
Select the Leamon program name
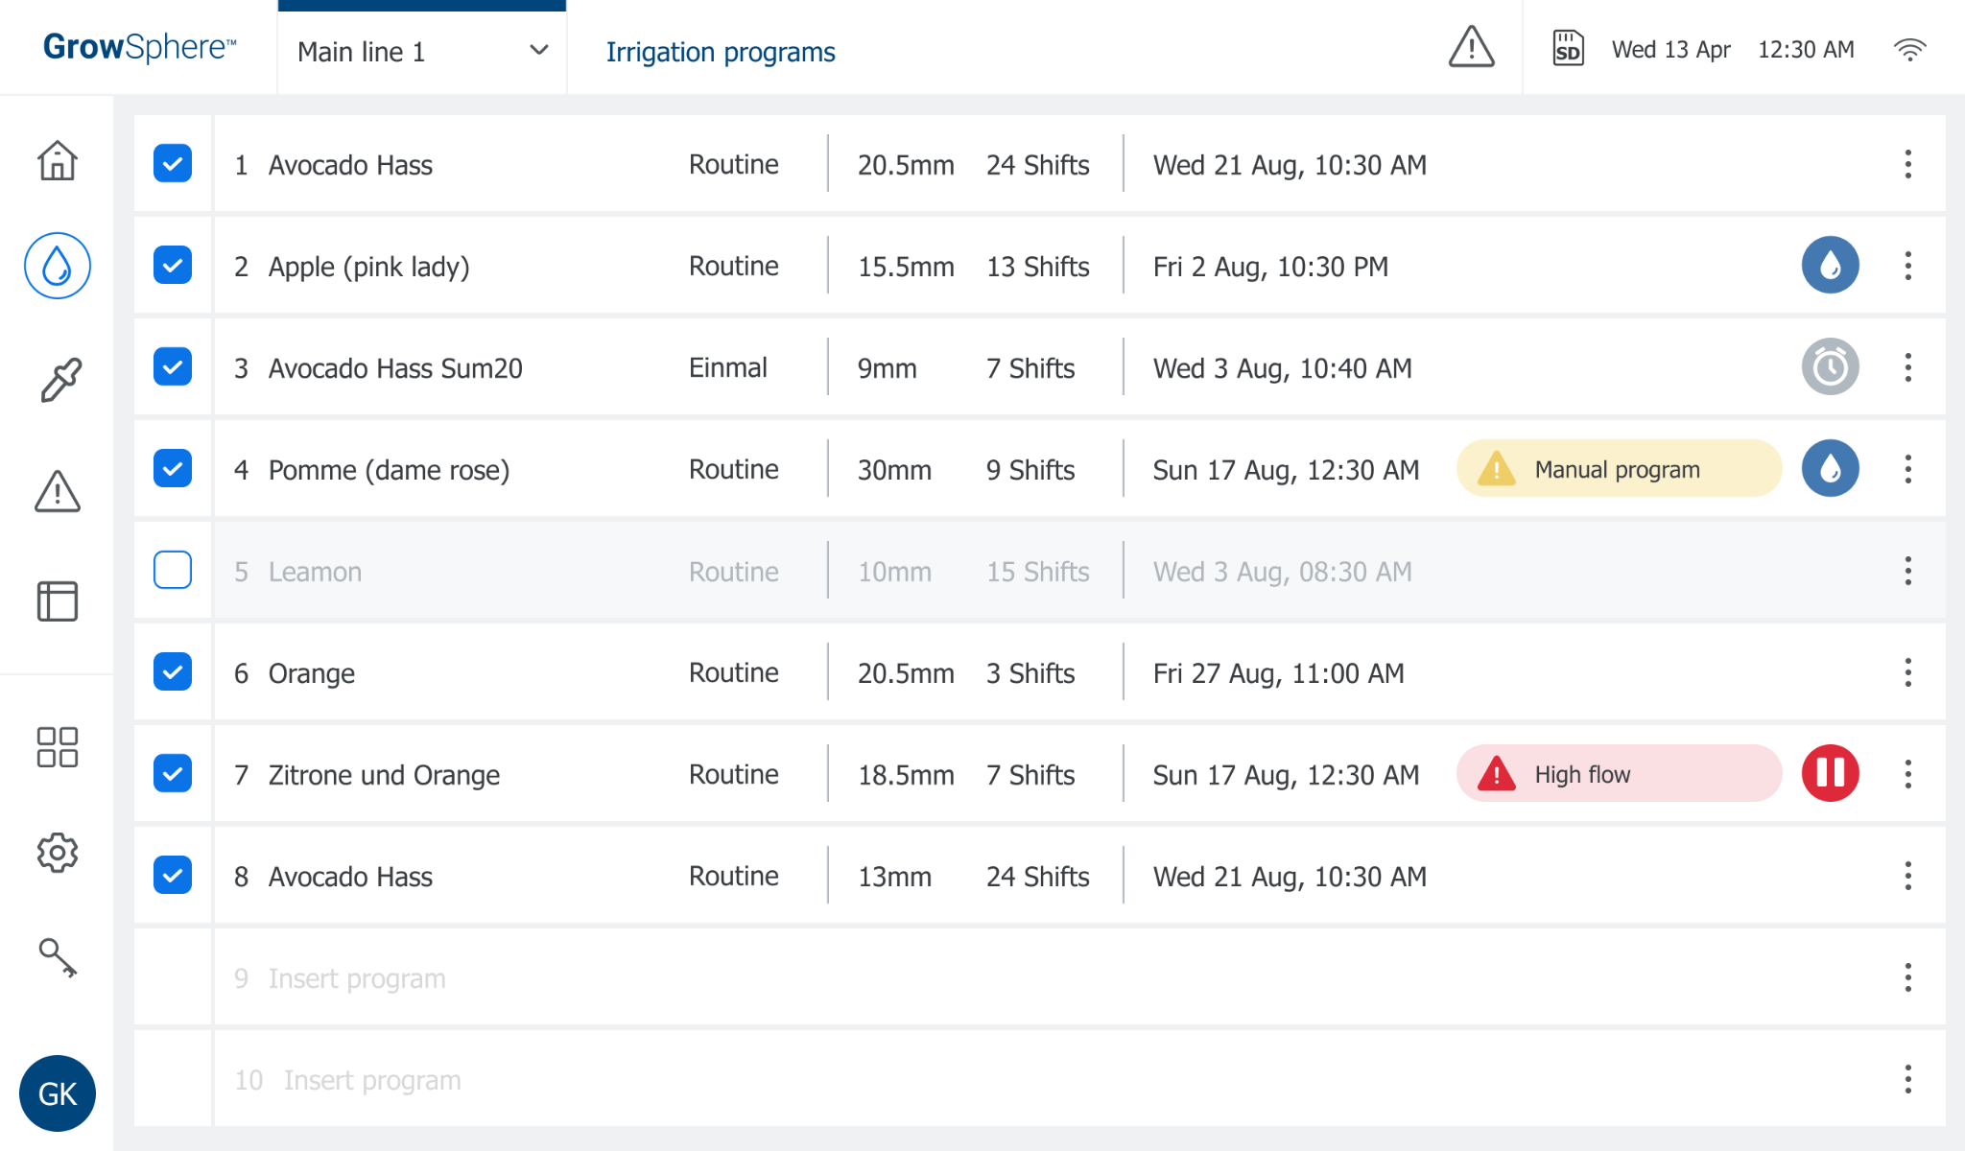[x=315, y=572]
